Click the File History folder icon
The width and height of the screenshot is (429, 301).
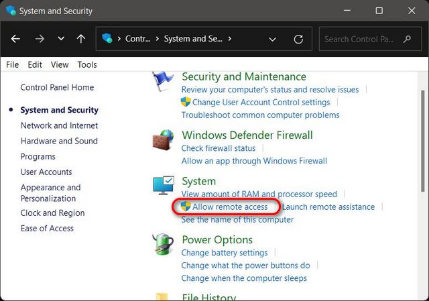164,296
